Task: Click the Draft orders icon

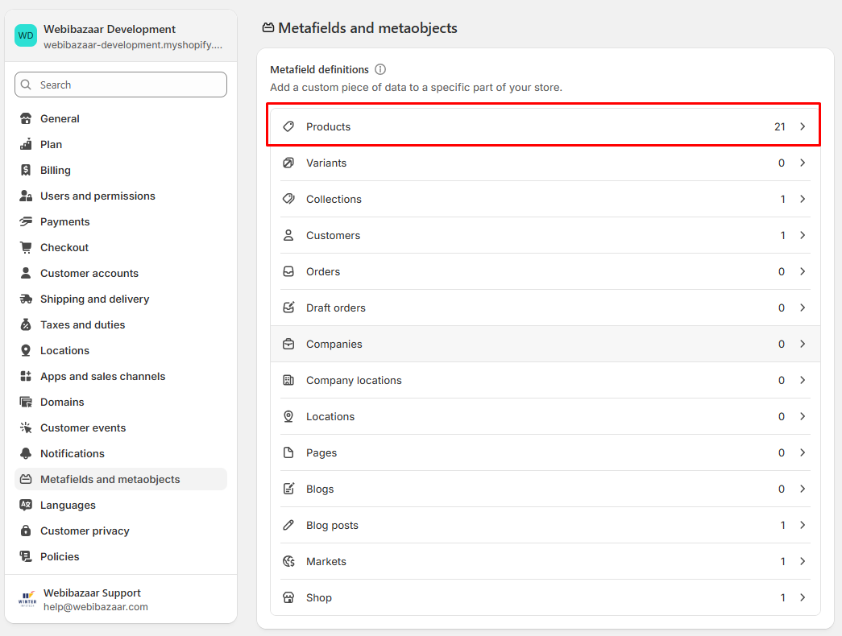Action: click(288, 308)
